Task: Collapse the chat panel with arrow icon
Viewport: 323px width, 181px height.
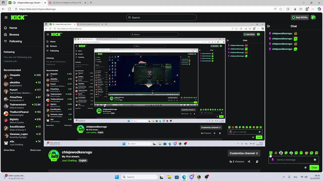Action: coord(268,26)
